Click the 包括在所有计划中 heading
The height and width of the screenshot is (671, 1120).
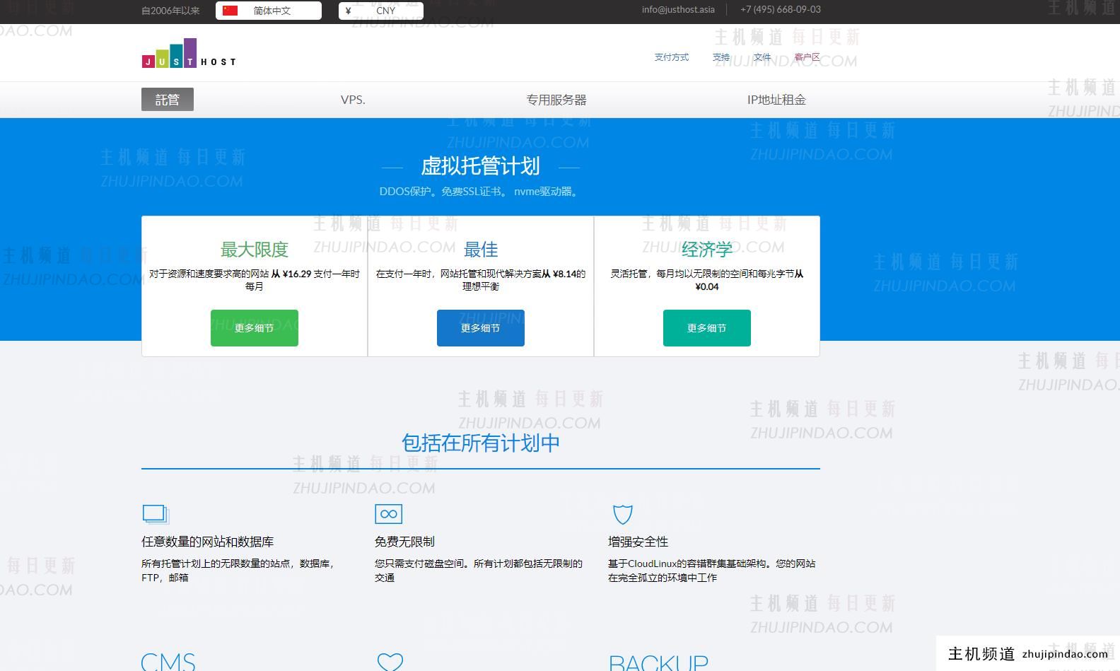(x=481, y=443)
